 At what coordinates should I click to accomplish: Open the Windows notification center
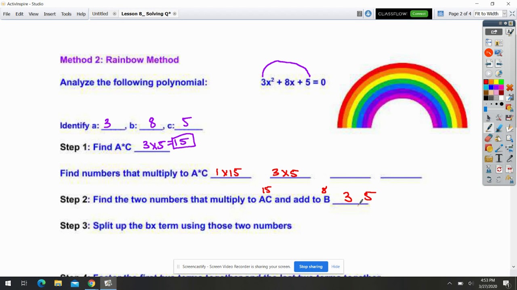click(506, 284)
